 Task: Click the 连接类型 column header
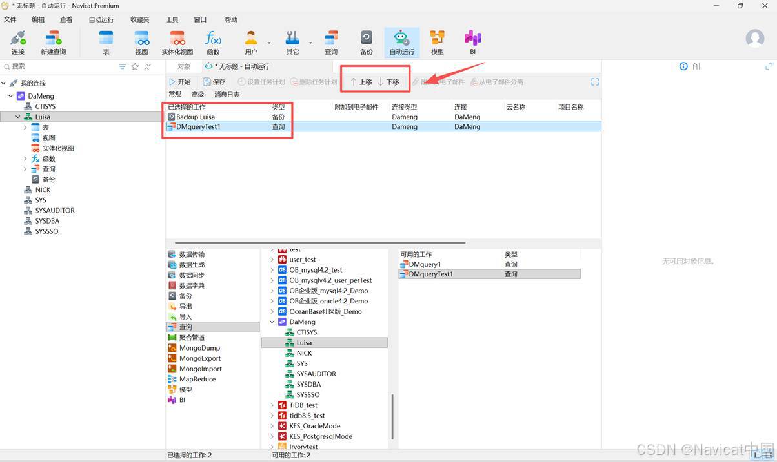click(x=404, y=107)
